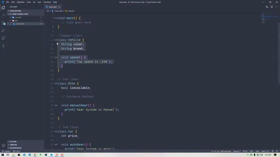The height and width of the screenshot is (157, 280).
Task: Open the Explorer view in activity bar
Action: (x=3, y=8)
